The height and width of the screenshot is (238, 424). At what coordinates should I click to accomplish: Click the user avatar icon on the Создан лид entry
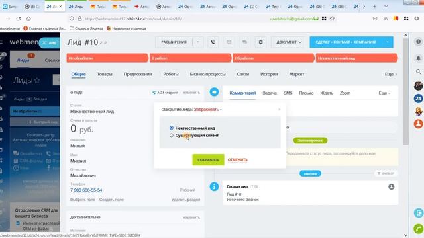tap(392, 186)
